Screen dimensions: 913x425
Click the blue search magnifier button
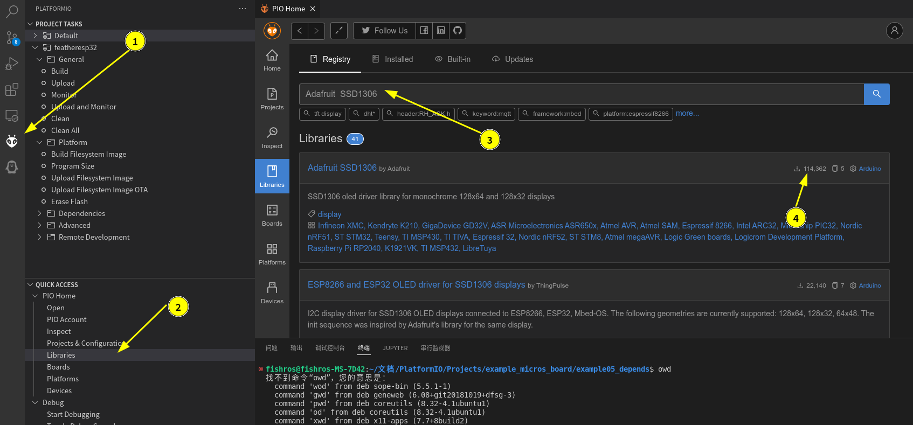point(876,94)
